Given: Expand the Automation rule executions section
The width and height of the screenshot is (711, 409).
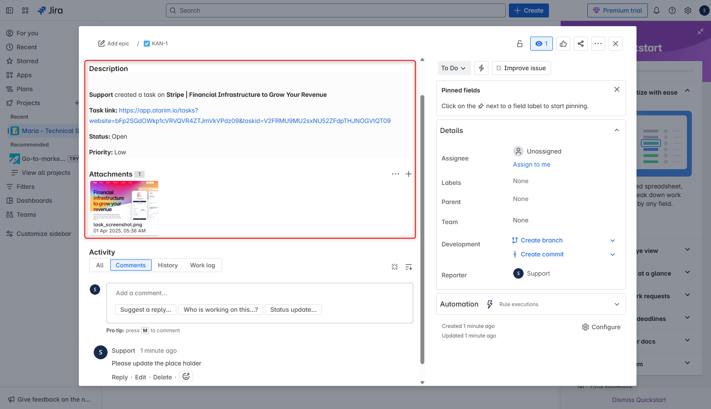Looking at the screenshot, I should click(617, 304).
